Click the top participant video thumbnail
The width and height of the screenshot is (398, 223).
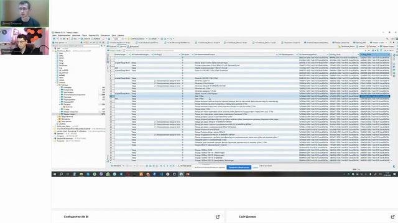[25, 14]
